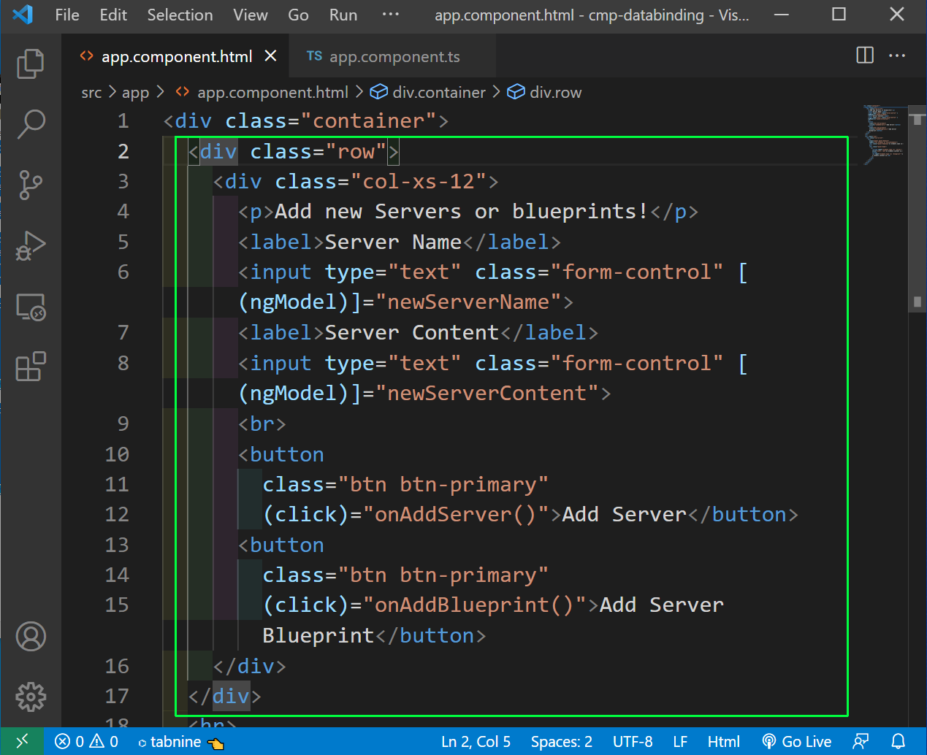
Task: Open the Edit menu
Action: point(113,15)
